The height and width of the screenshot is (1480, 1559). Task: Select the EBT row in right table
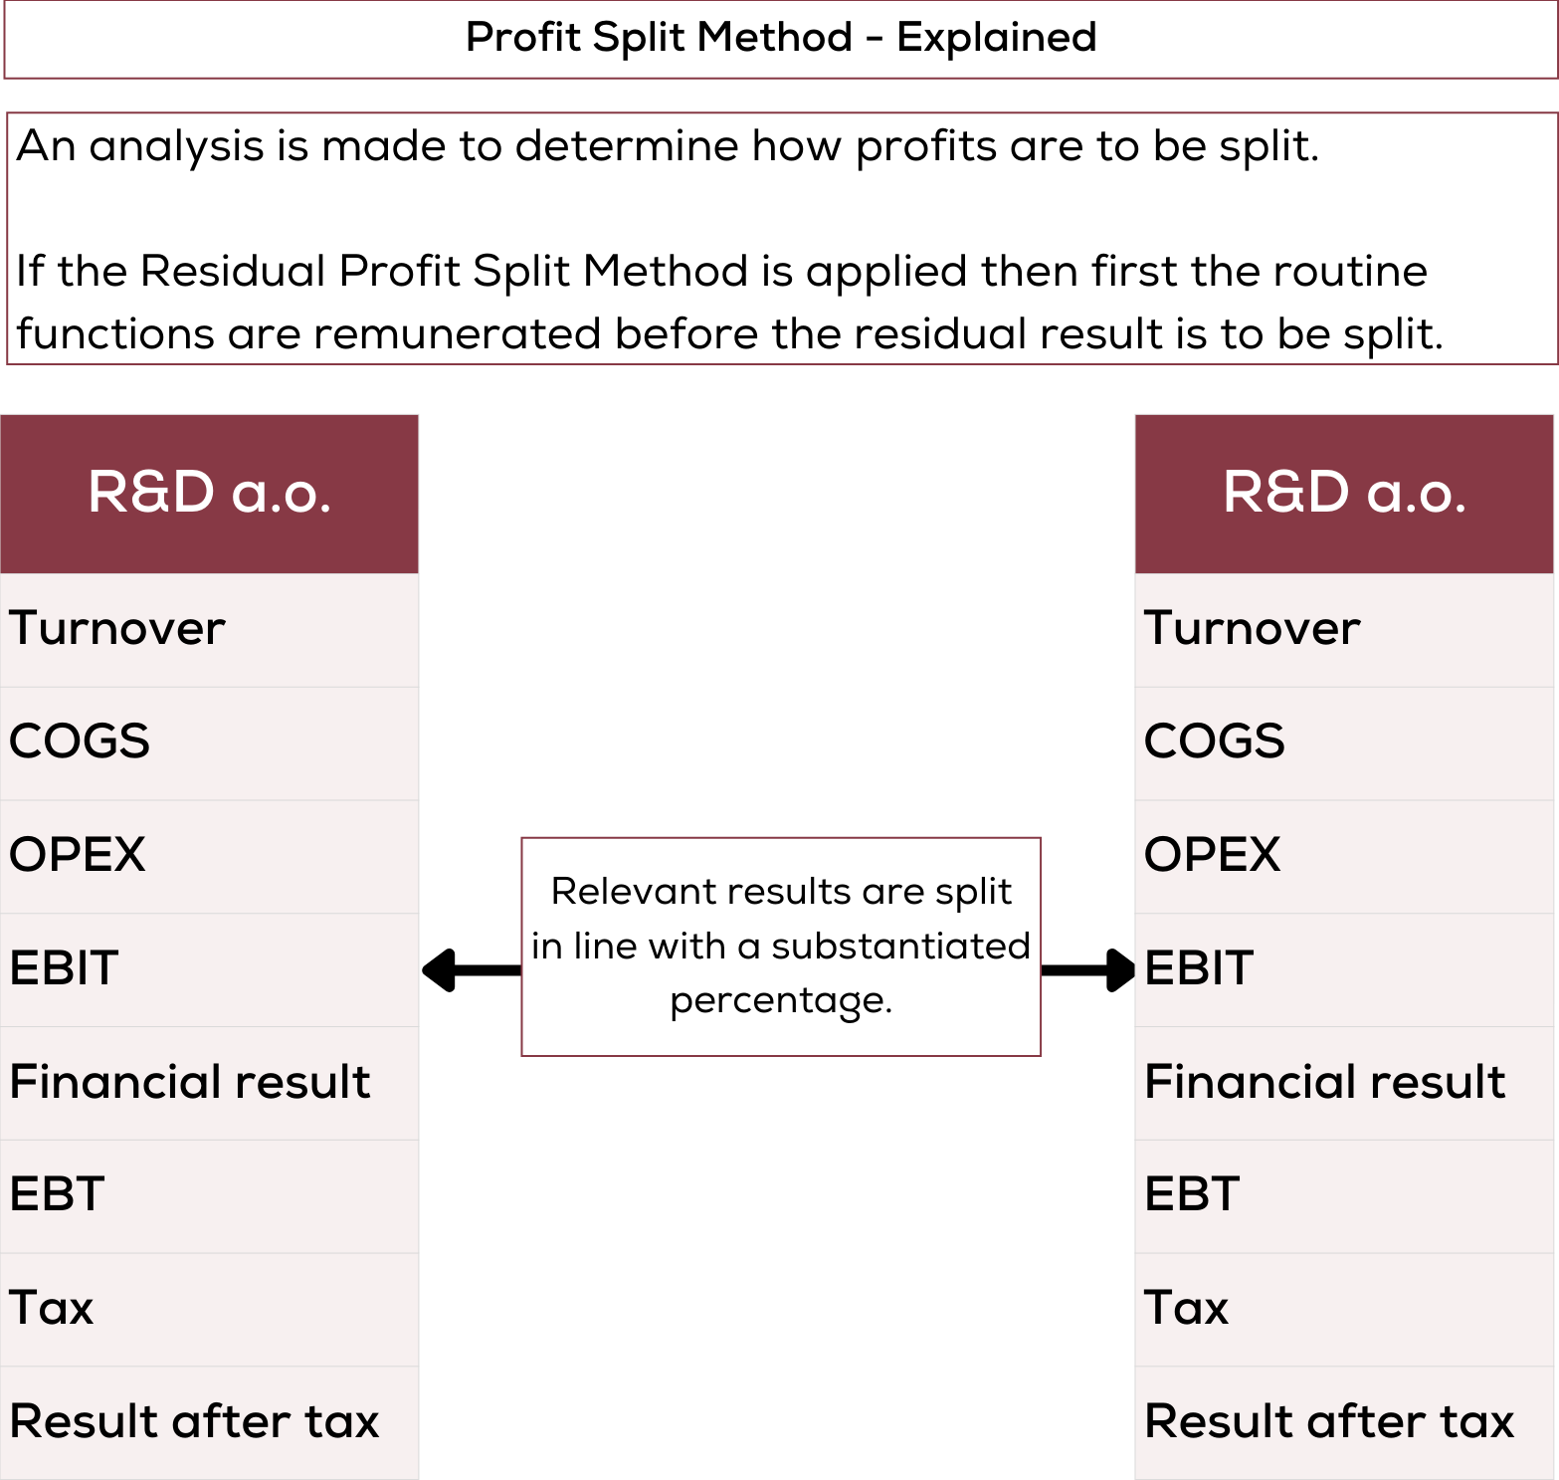(x=1344, y=1195)
